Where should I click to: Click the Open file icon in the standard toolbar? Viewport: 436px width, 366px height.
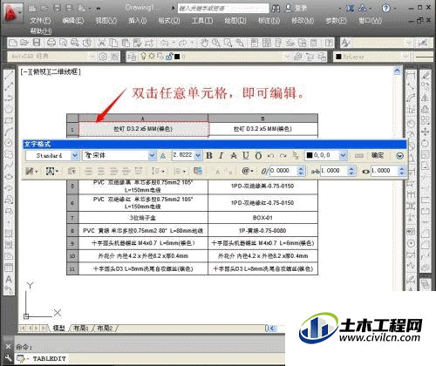24,43
